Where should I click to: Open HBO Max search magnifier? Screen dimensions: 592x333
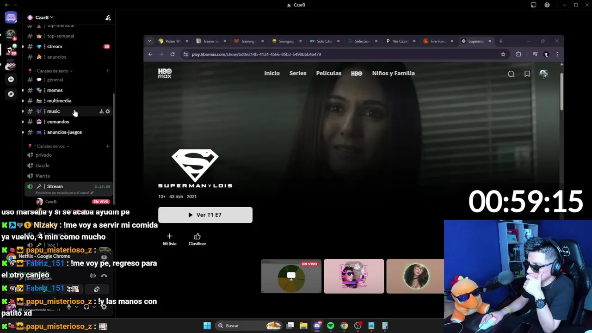tap(511, 74)
